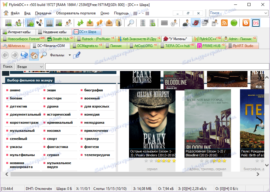
Task: Expand the Фильмы dropdown arrow
Action: point(70,55)
